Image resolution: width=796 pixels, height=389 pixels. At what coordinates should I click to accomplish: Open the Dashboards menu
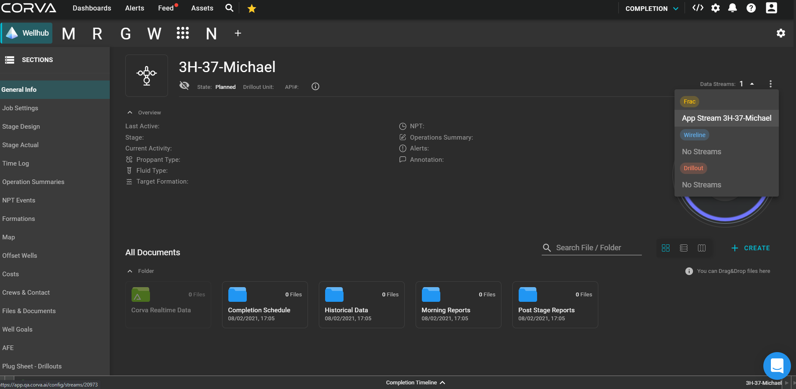click(92, 8)
